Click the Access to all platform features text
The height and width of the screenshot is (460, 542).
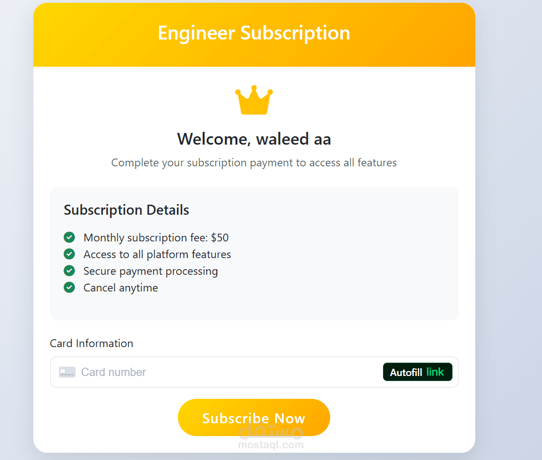[x=157, y=255]
